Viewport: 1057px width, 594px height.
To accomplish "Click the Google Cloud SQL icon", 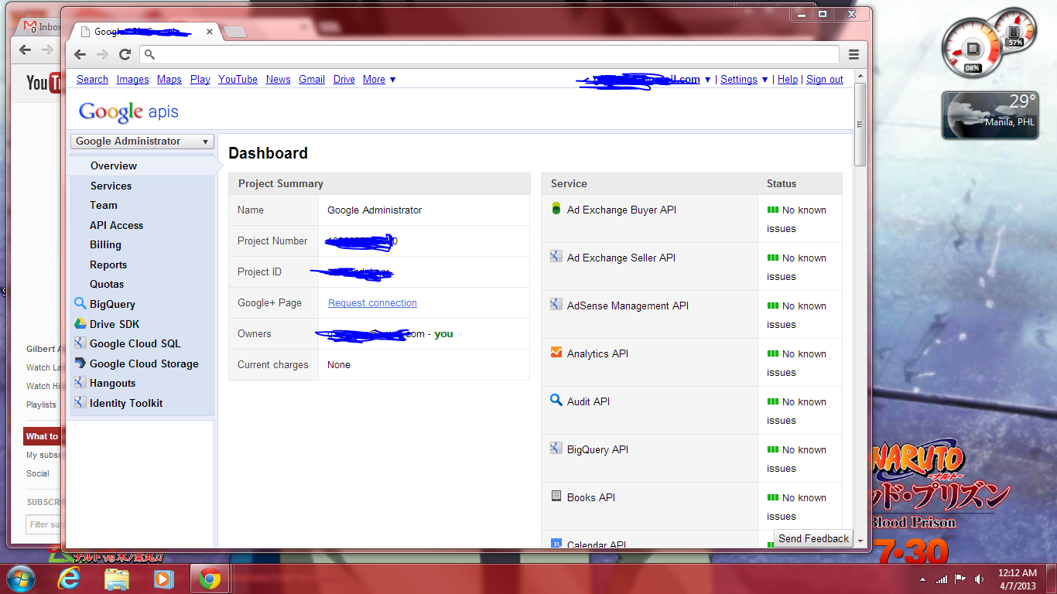I will click(80, 343).
